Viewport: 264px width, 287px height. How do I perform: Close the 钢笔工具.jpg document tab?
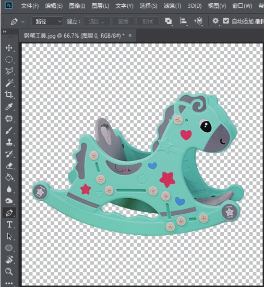pos(130,36)
